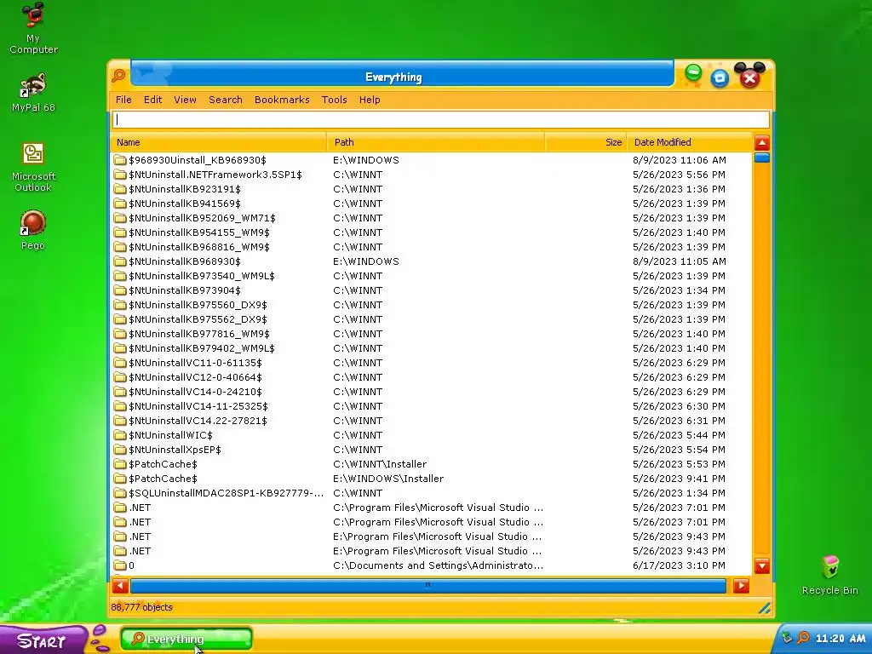Click the search input field
The image size is (872, 654).
point(441,119)
